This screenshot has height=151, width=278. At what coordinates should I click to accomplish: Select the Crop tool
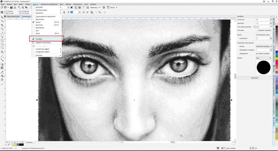pyautogui.click(x=2, y=25)
